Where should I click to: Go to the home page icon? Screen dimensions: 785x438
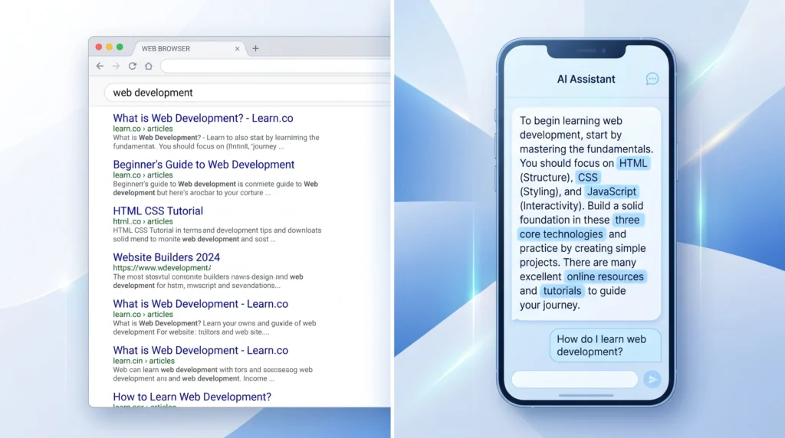tap(149, 66)
